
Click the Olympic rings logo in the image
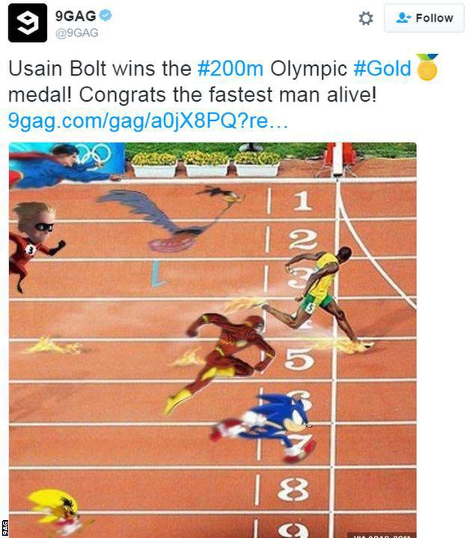[x=94, y=154]
